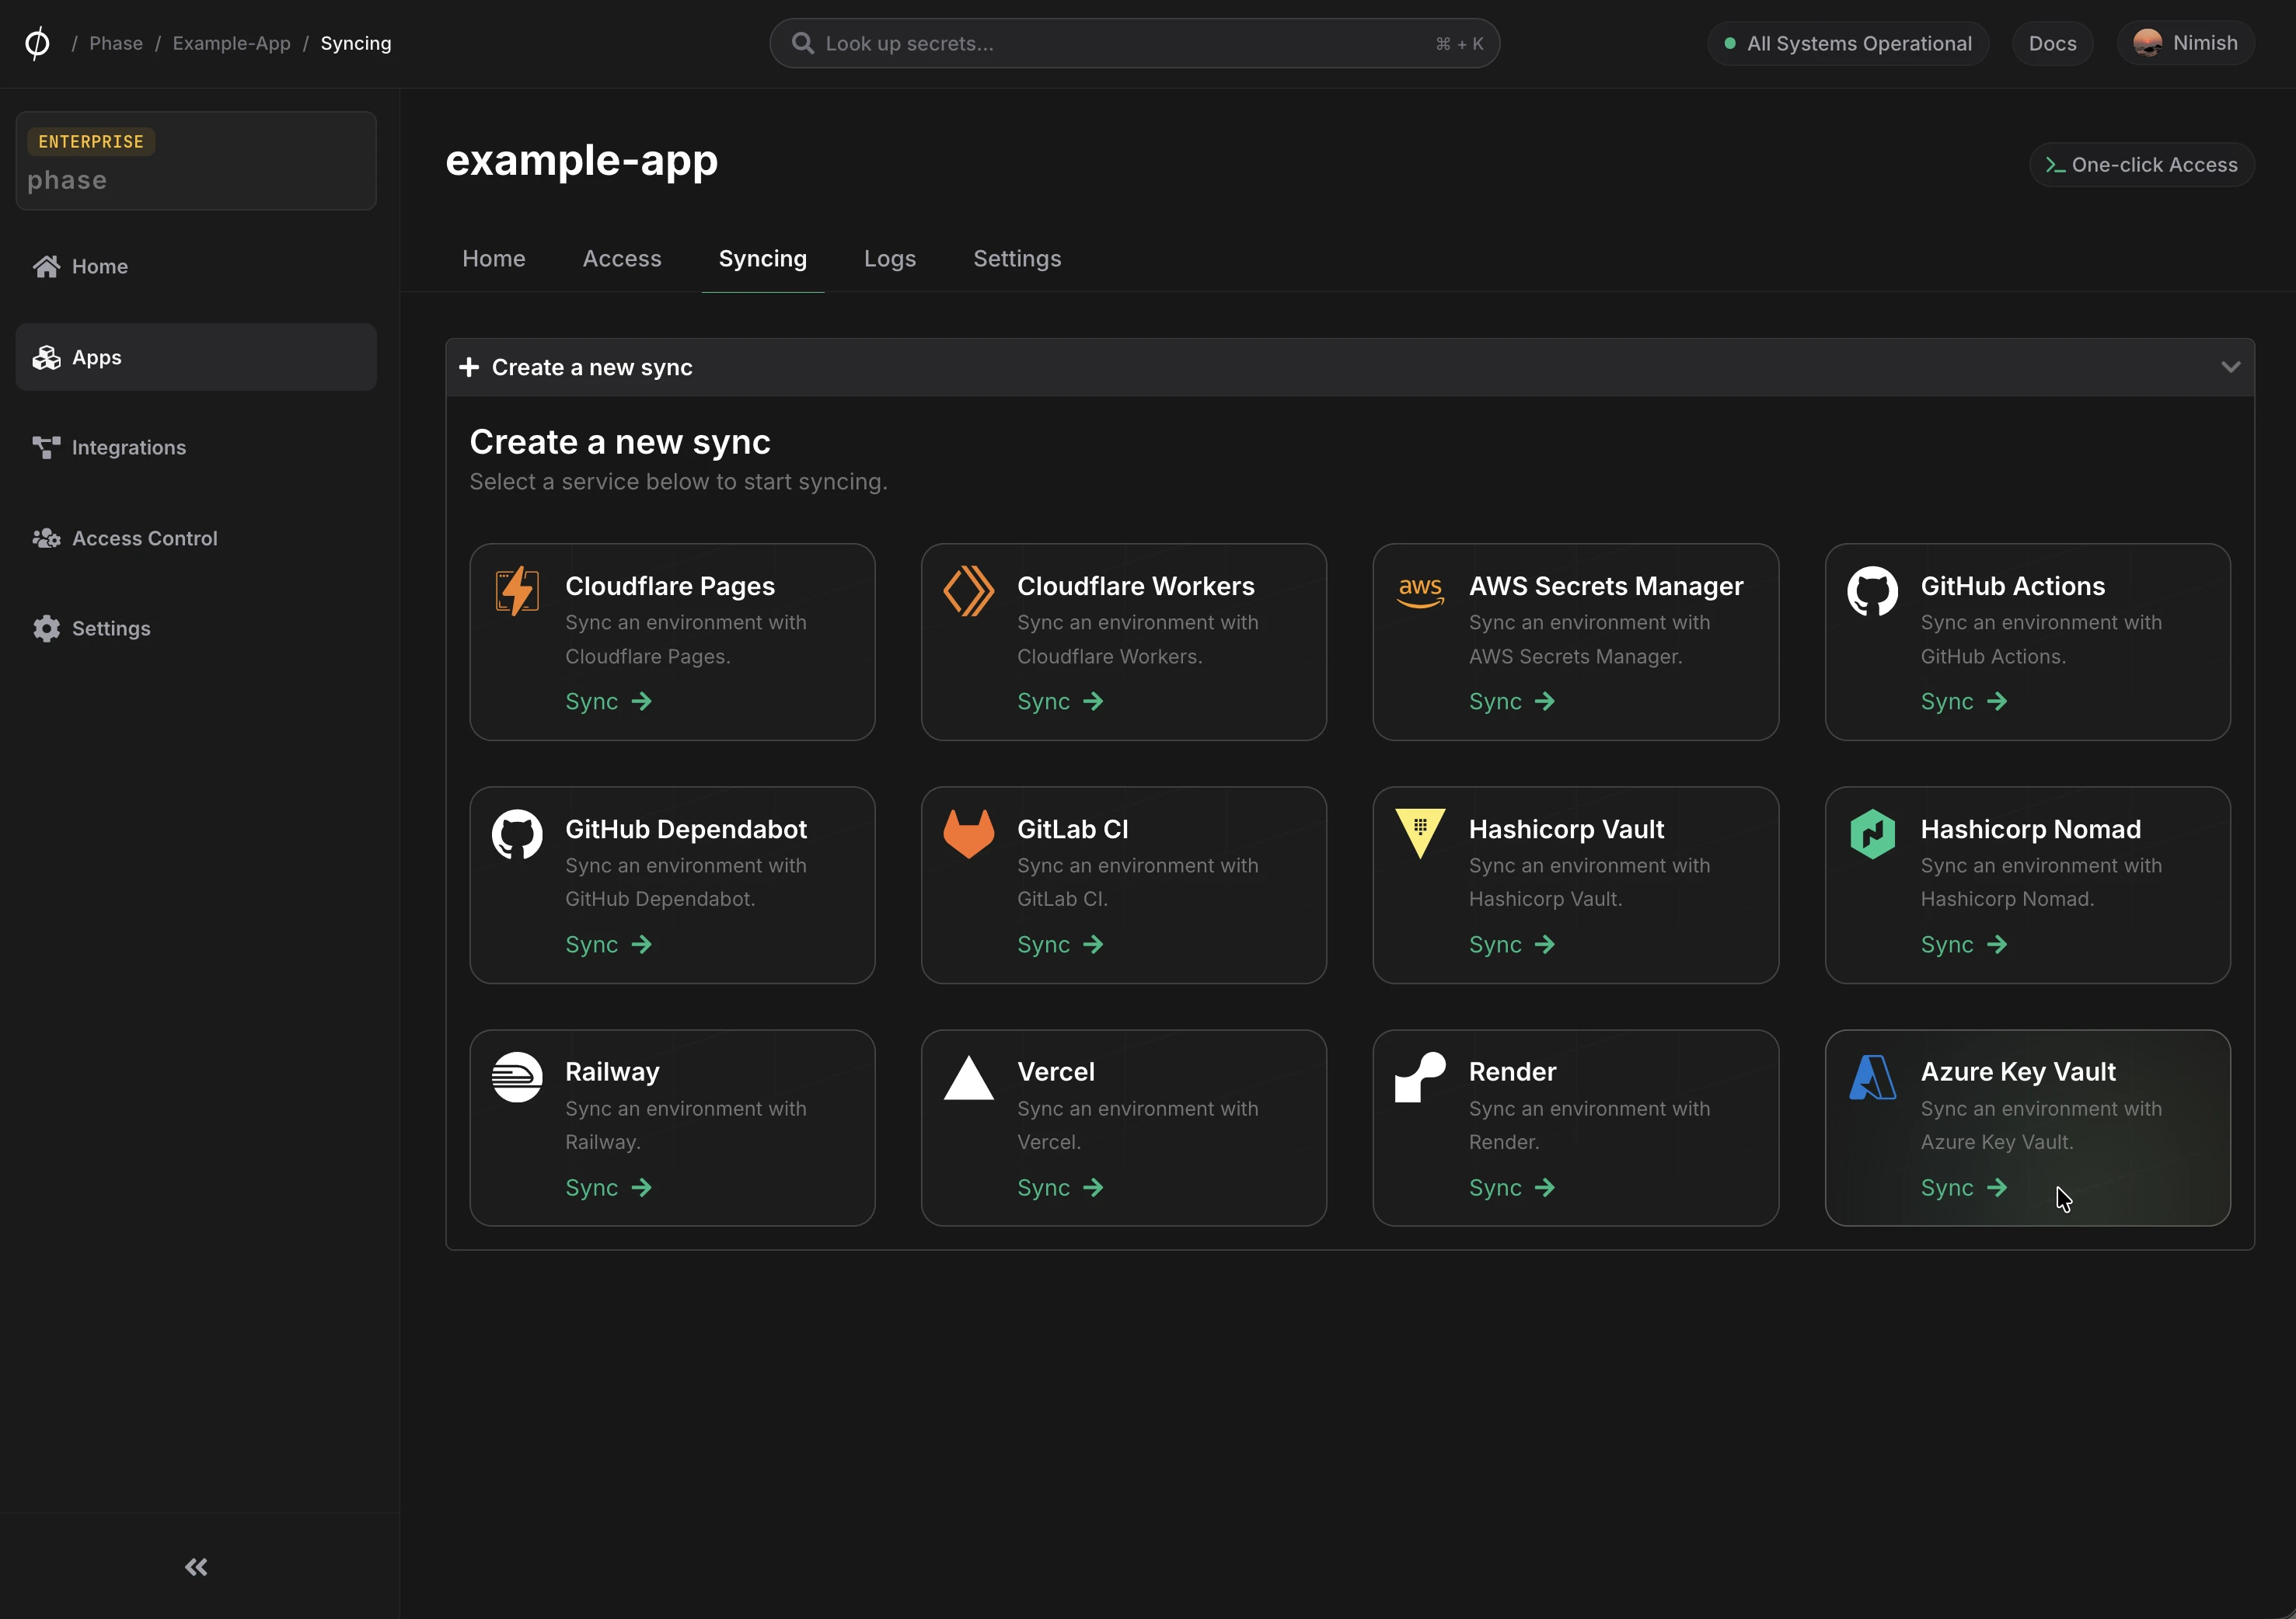2296x1619 pixels.
Task: Select the Vercel triangle icon
Action: 968,1076
